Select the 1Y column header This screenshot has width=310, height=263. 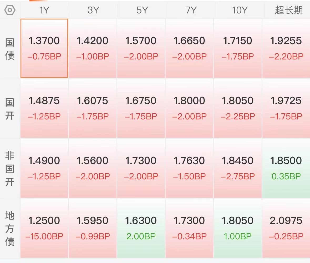(x=44, y=10)
